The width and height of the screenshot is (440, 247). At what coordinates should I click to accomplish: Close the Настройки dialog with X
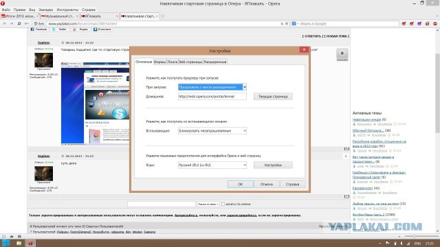coord(304,50)
